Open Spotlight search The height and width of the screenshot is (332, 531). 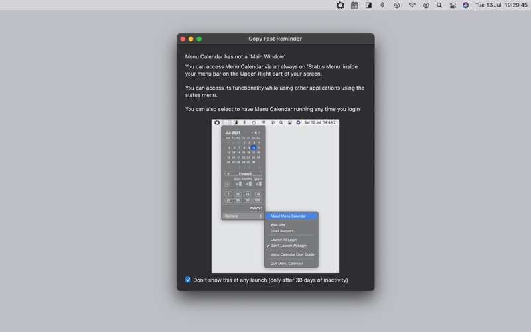click(439, 5)
